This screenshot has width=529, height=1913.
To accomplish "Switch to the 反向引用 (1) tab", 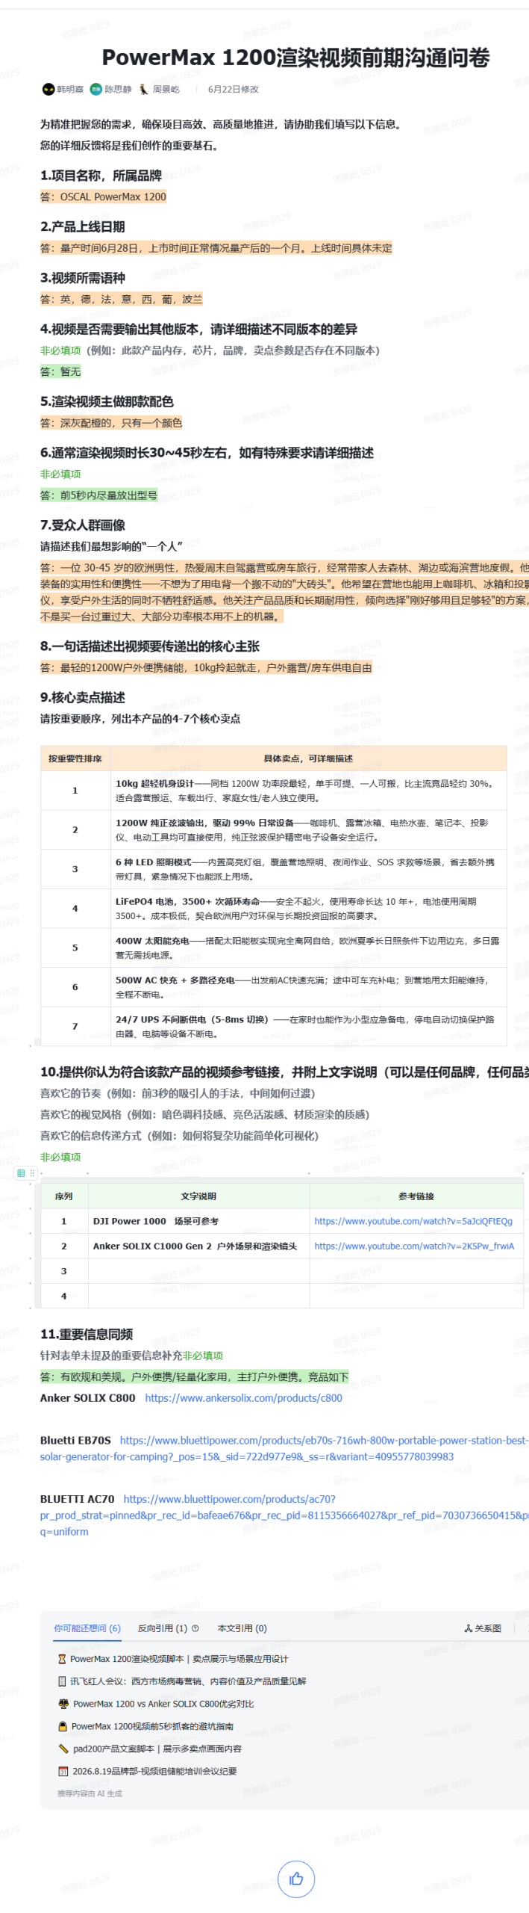I will 163,1628.
